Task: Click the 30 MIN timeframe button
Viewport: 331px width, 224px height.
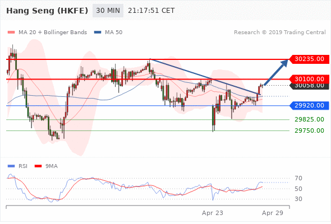Action: [x=108, y=11]
